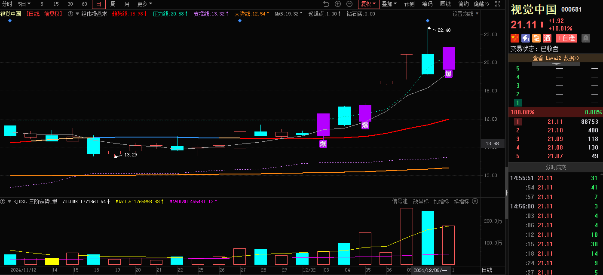Expand the SJDSL indicator dropdown arrow
The height and width of the screenshot is (275, 603).
[9, 201]
